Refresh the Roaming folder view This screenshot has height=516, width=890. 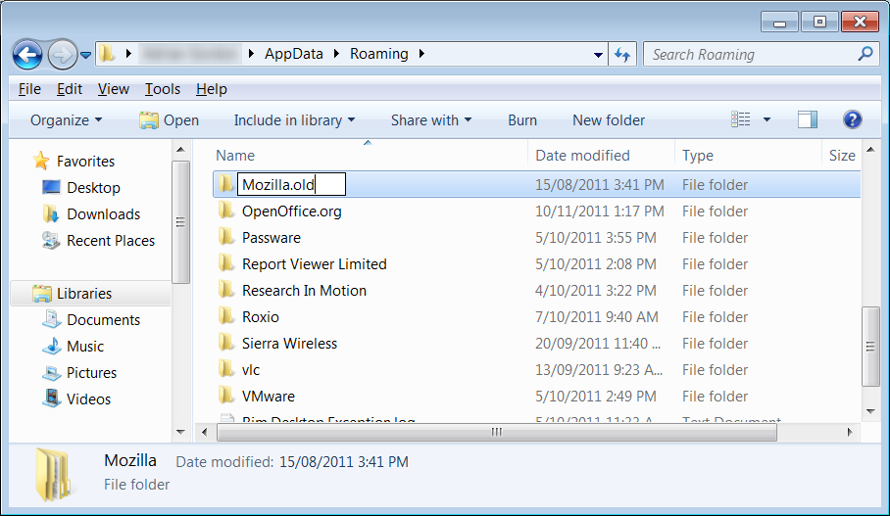622,55
